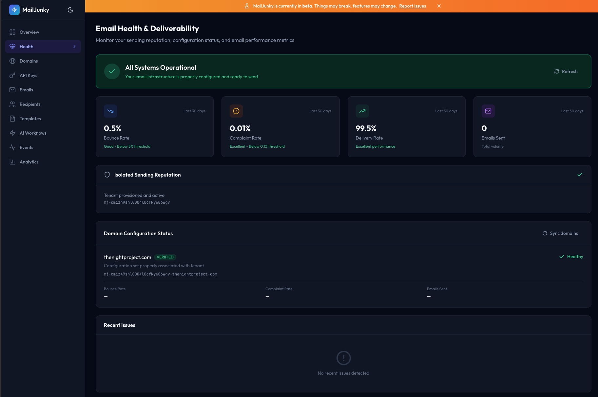Dismiss the beta banner with the X
This screenshot has width=598, height=397.
(439, 6)
